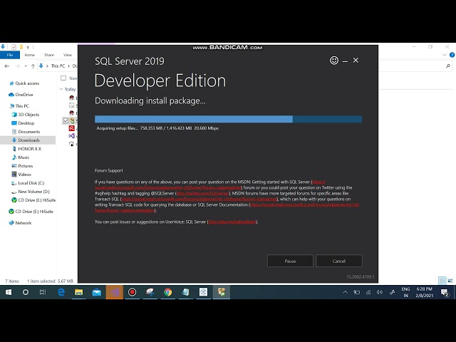Select Downloads in navigation pane
The image size is (456, 342).
28,140
